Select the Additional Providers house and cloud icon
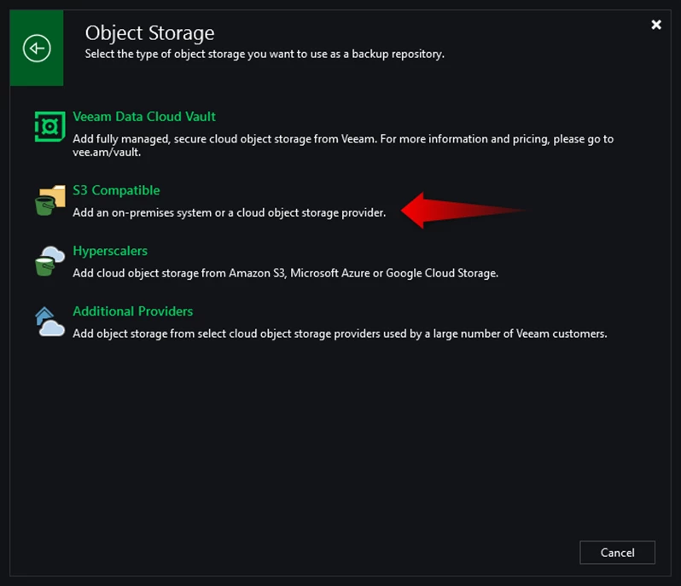This screenshot has height=586, width=681. click(50, 322)
